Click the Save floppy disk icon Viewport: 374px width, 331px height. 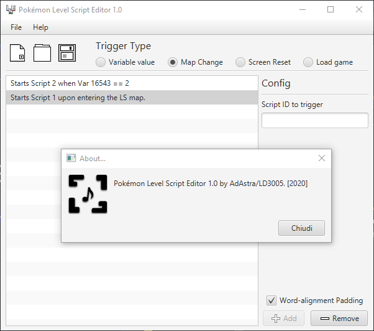coord(67,53)
